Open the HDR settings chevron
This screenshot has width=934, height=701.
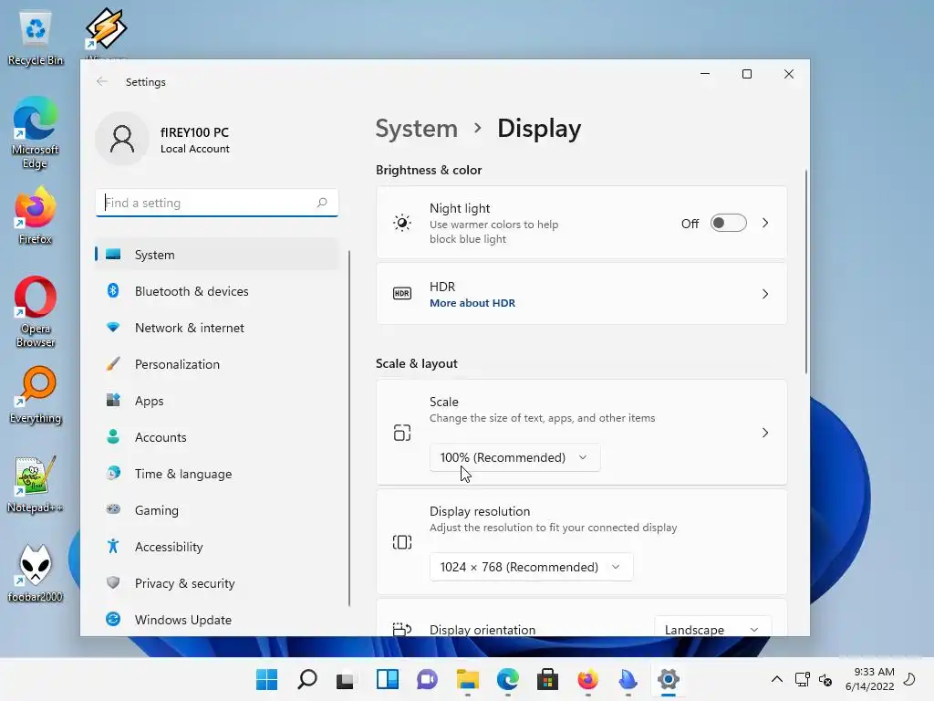(x=765, y=294)
